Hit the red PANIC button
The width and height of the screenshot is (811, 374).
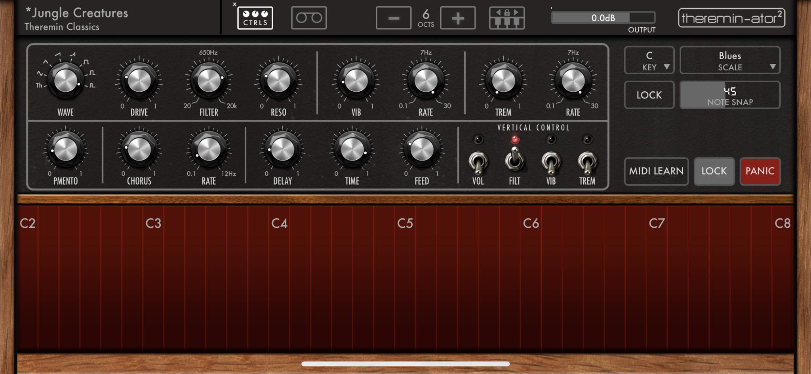[x=760, y=171]
